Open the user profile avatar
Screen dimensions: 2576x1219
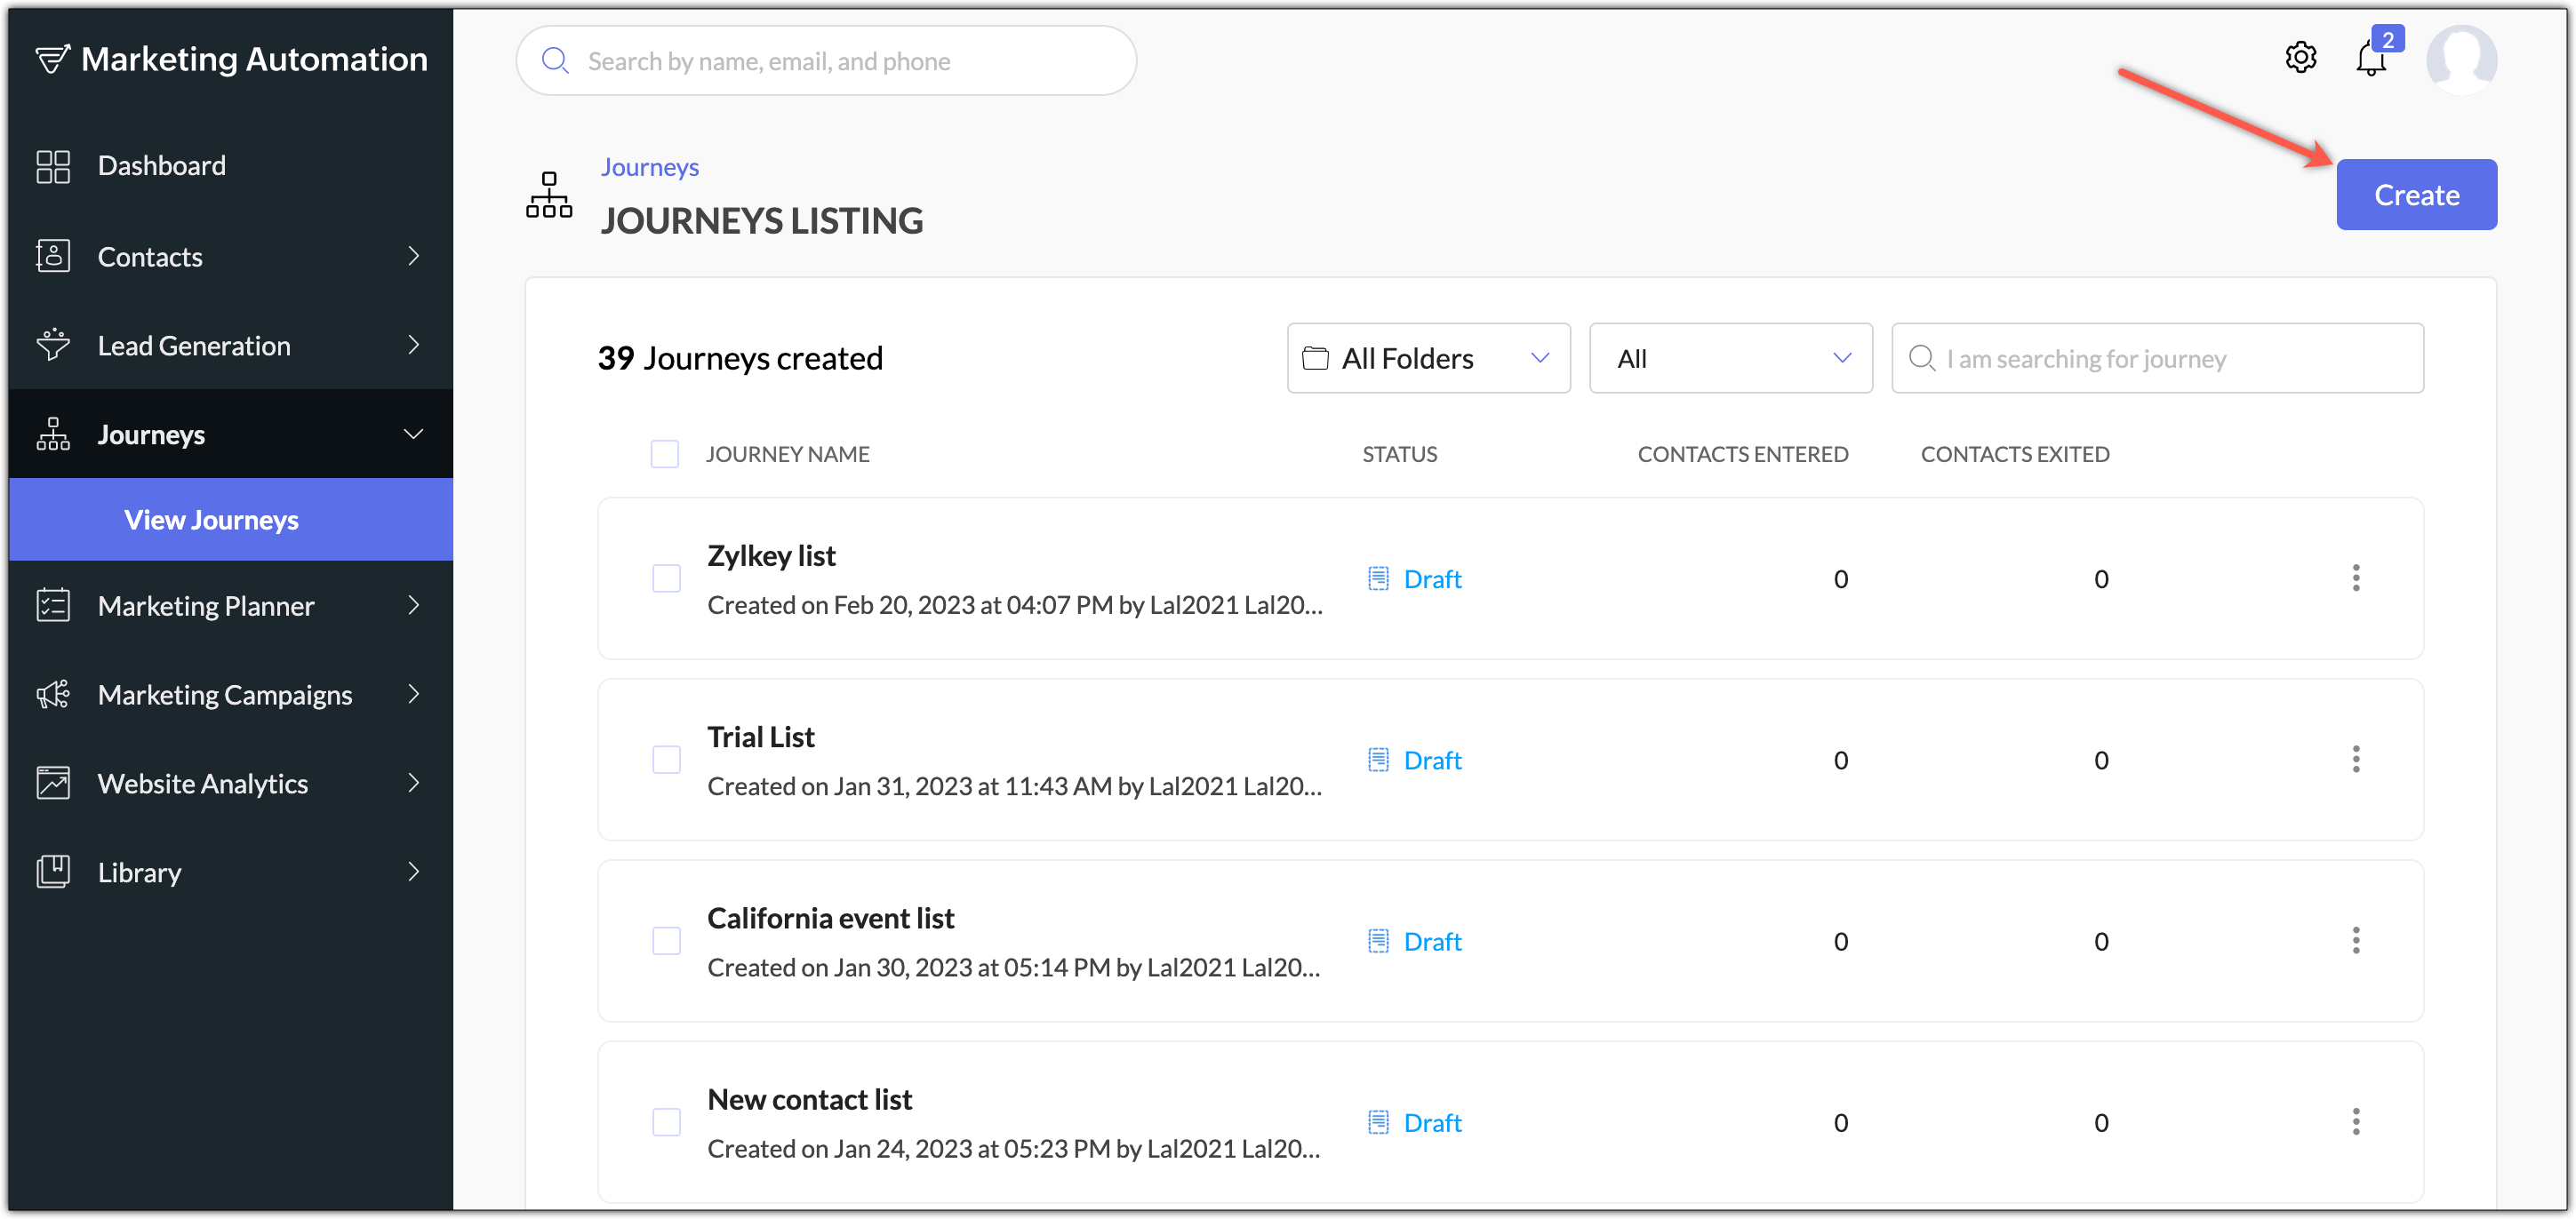tap(2461, 60)
